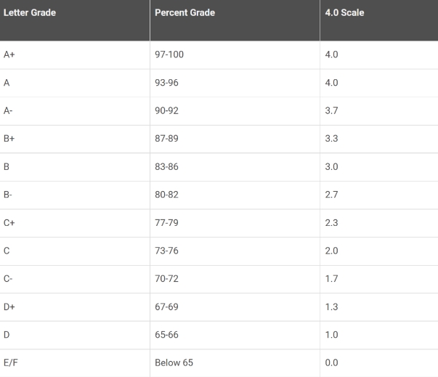Image resolution: width=438 pixels, height=377 pixels.
Task: Select the A- letter grade cell
Action: pyautogui.click(x=75, y=111)
